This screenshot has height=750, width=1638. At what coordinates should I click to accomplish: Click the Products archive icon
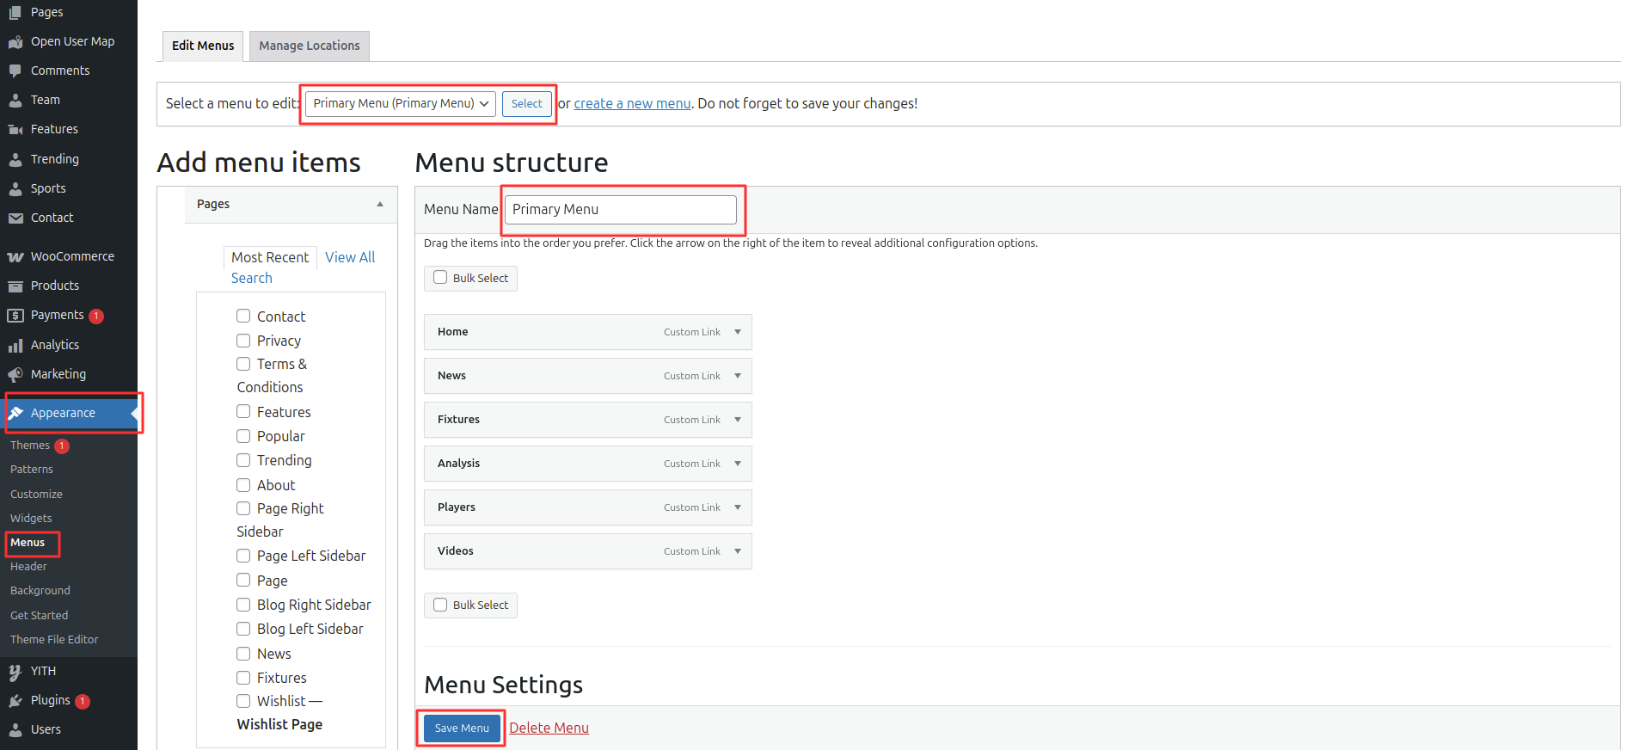[x=15, y=286]
